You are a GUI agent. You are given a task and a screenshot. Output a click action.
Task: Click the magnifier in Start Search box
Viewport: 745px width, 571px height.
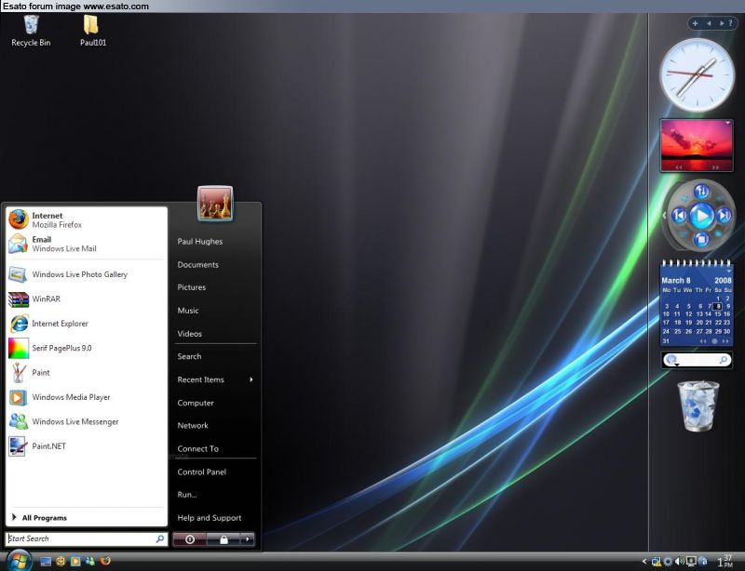tap(159, 538)
